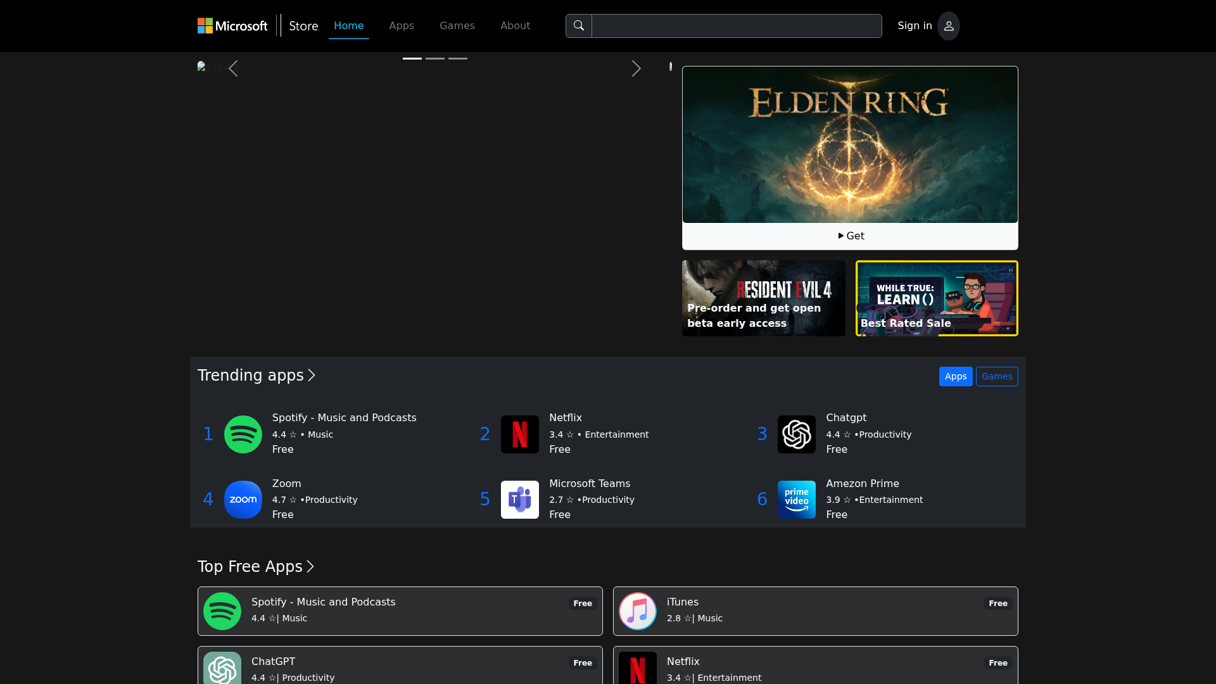This screenshot has height=684, width=1216.
Task: Click ChatGPT icon in Top Free Apps
Action: coord(222,668)
